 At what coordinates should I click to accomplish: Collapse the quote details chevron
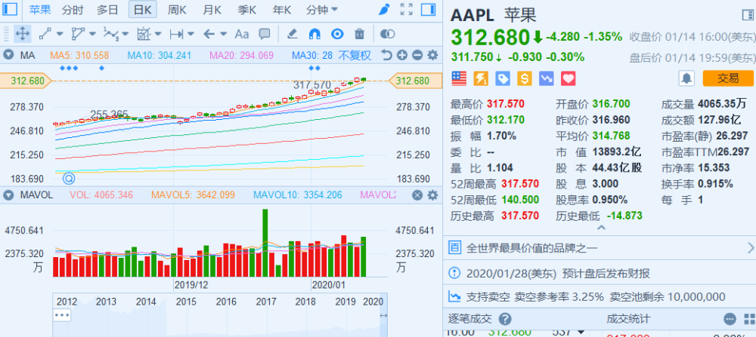click(x=601, y=228)
